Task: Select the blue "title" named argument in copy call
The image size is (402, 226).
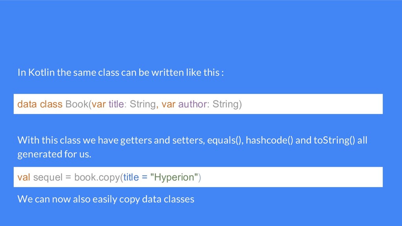Action: coord(131,177)
